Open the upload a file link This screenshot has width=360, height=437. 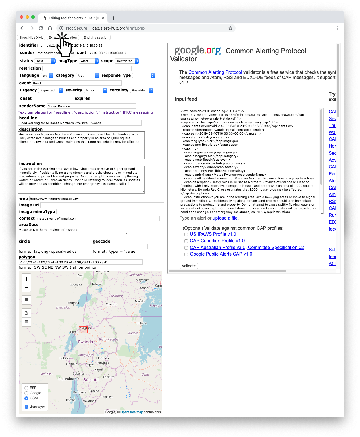(225, 218)
